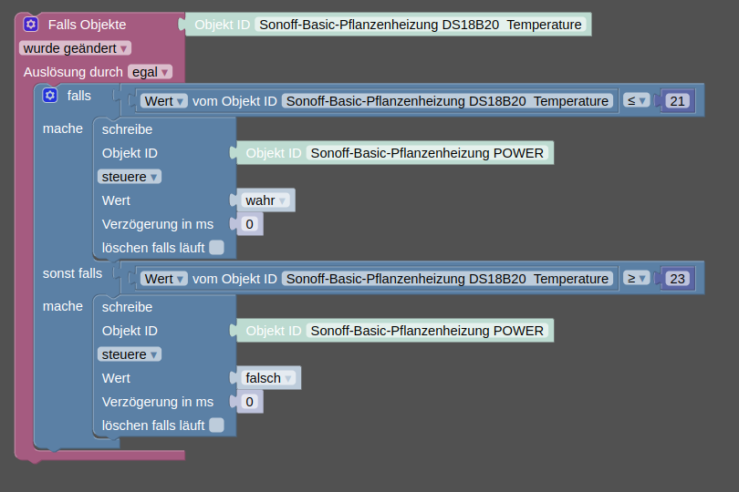This screenshot has width=739, height=492.
Task: Edit first 'Verzögerung in ms' value
Action: 250,224
